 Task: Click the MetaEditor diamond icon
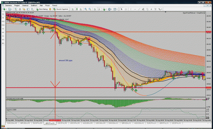click(x=50, y=9)
